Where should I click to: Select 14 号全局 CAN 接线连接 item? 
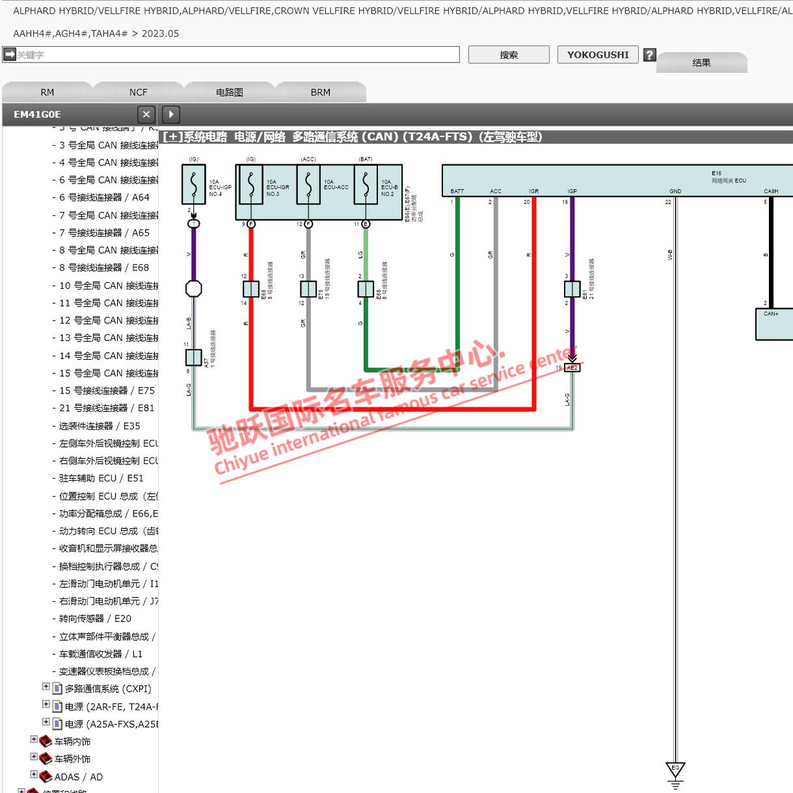tap(109, 356)
